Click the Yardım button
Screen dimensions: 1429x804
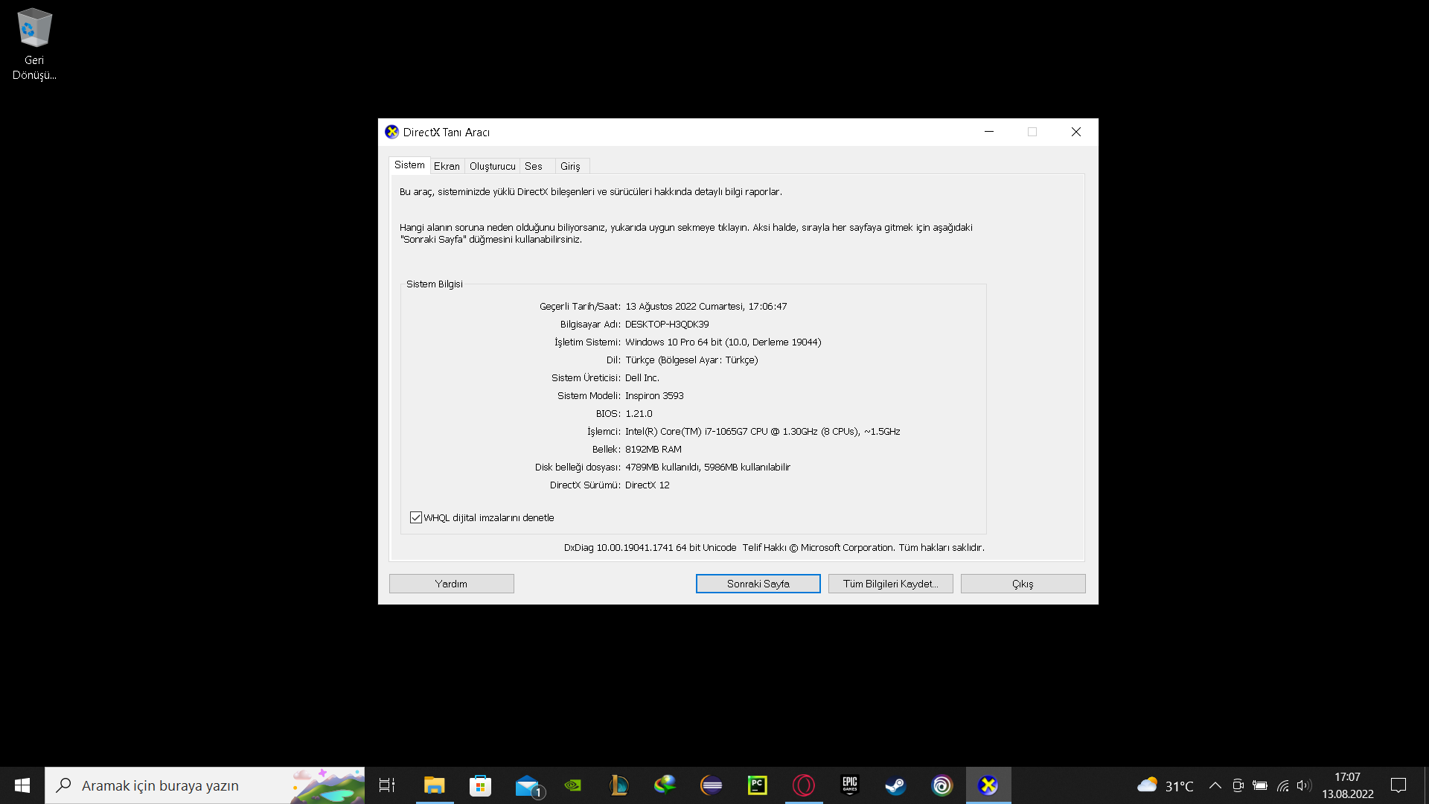451,584
